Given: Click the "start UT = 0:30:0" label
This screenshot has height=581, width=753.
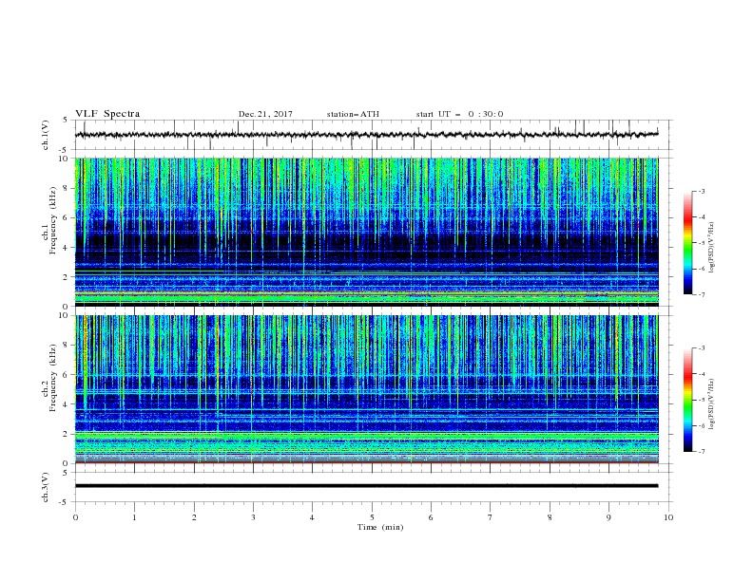Looking at the screenshot, I should pos(459,114).
